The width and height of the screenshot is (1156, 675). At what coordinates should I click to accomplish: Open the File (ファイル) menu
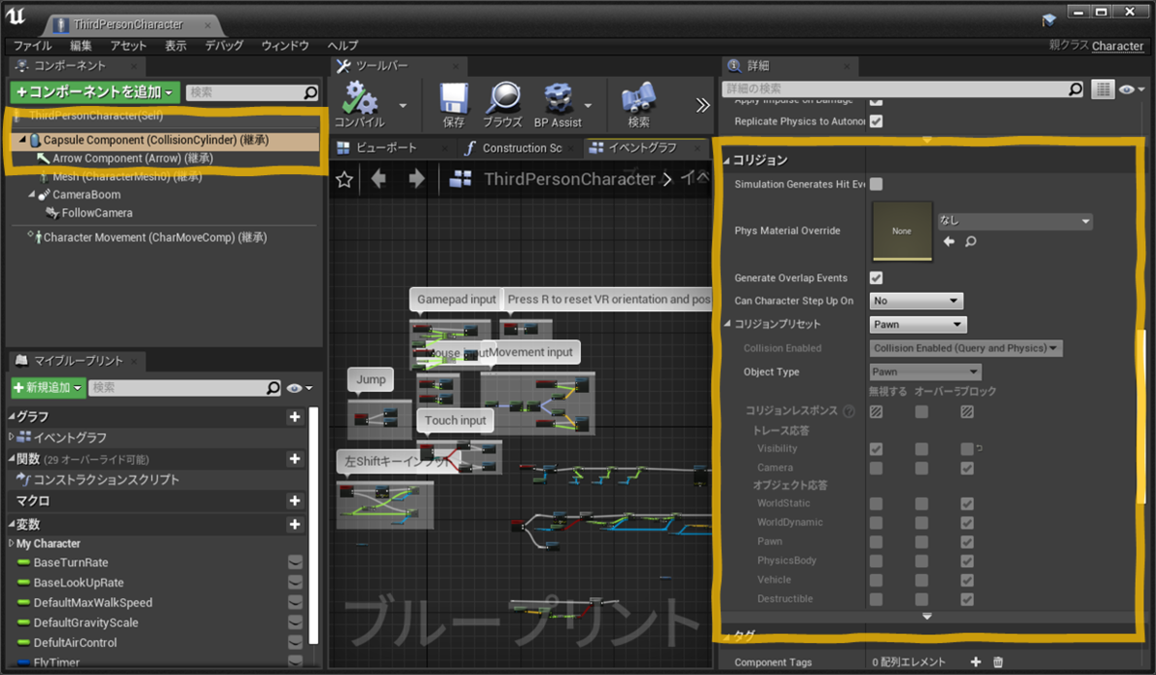pos(32,45)
